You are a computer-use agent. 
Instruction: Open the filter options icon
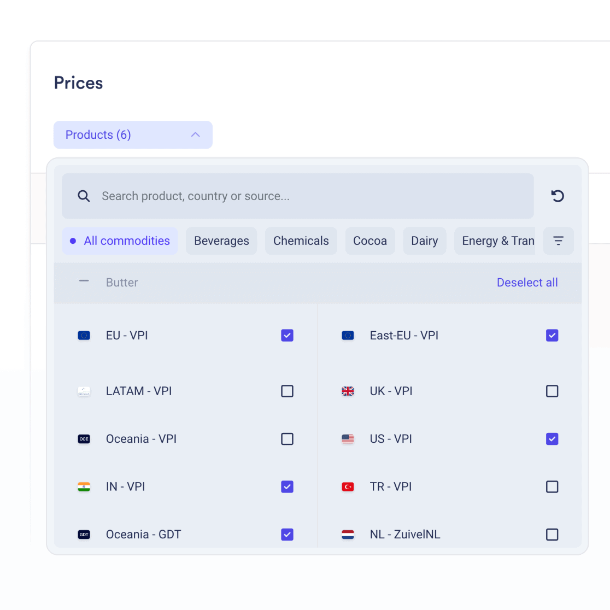[x=558, y=241]
